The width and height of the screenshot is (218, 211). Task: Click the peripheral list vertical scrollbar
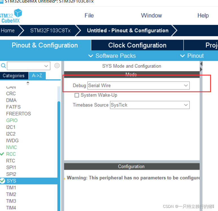click(59, 156)
